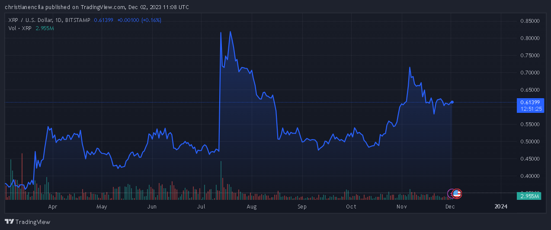The width and height of the screenshot is (551, 230).
Task: Click the 0.70000 price axis label
Action: [530, 72]
